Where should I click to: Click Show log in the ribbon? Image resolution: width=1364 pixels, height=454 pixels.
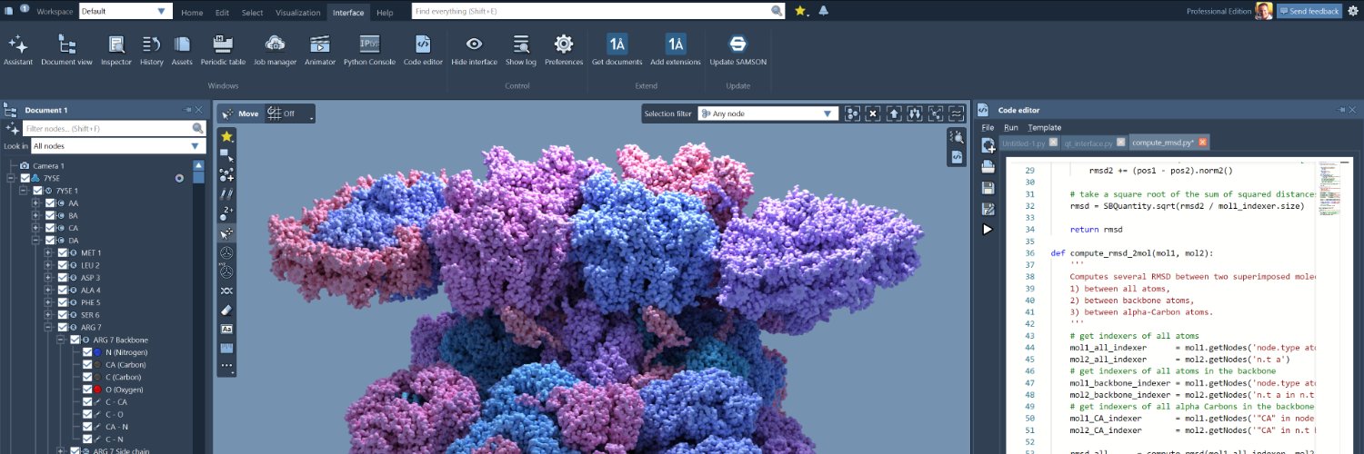pos(521,50)
